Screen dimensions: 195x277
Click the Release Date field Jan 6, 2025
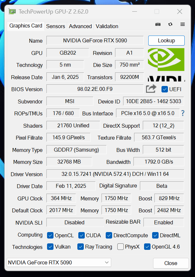coord(65,77)
